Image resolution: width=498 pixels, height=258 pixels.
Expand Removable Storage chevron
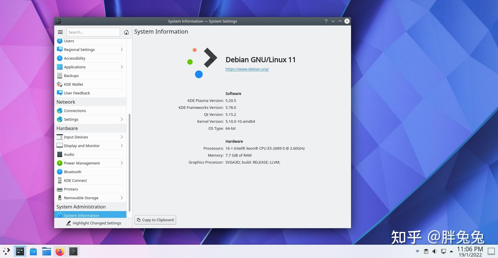pyautogui.click(x=122, y=198)
